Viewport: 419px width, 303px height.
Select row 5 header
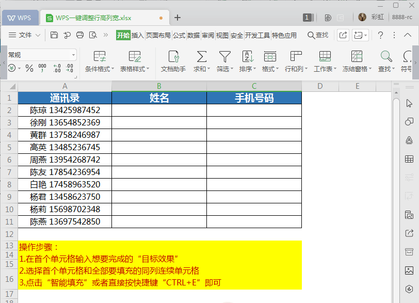click(9, 147)
